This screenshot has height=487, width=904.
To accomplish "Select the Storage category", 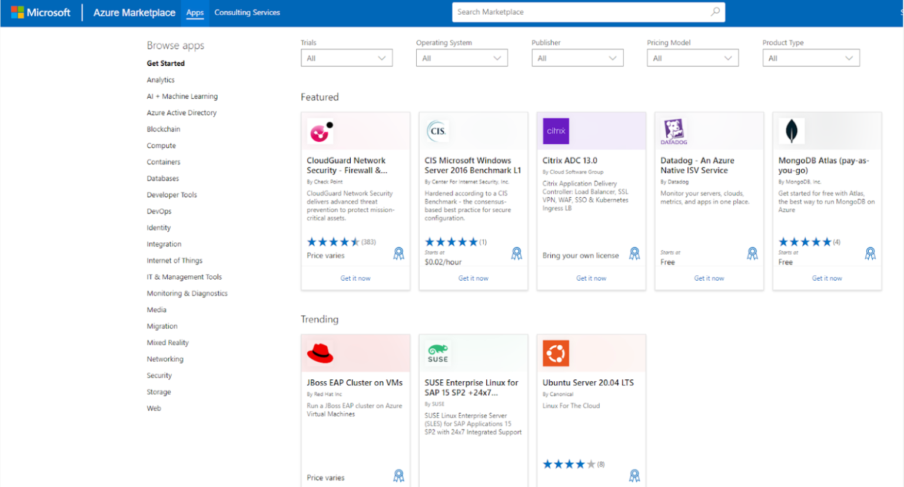I will (159, 392).
